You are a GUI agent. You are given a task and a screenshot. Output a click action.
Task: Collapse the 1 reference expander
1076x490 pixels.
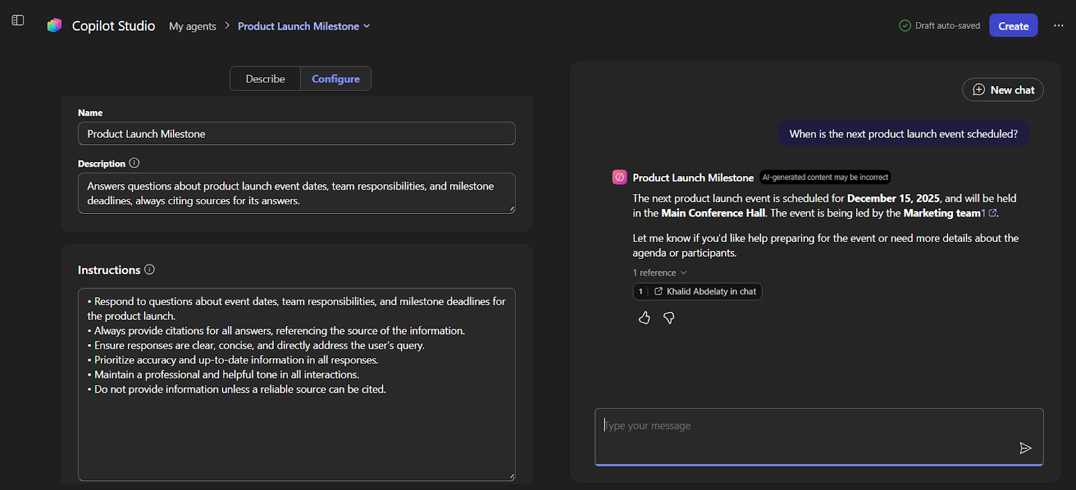click(660, 273)
